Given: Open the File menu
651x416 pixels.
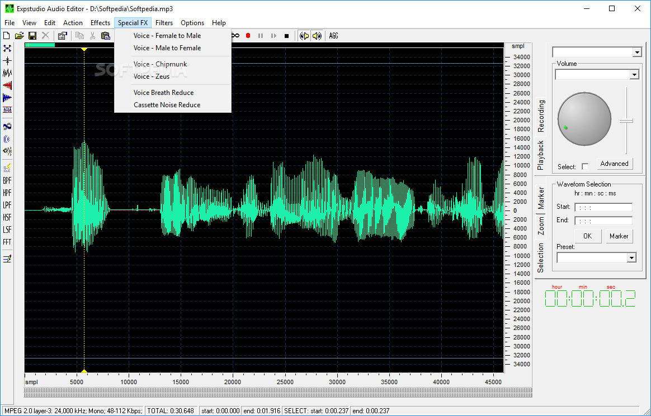Looking at the screenshot, I should click(10, 23).
